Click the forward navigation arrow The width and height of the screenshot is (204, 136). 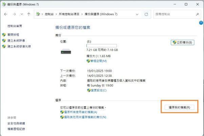[14, 14]
